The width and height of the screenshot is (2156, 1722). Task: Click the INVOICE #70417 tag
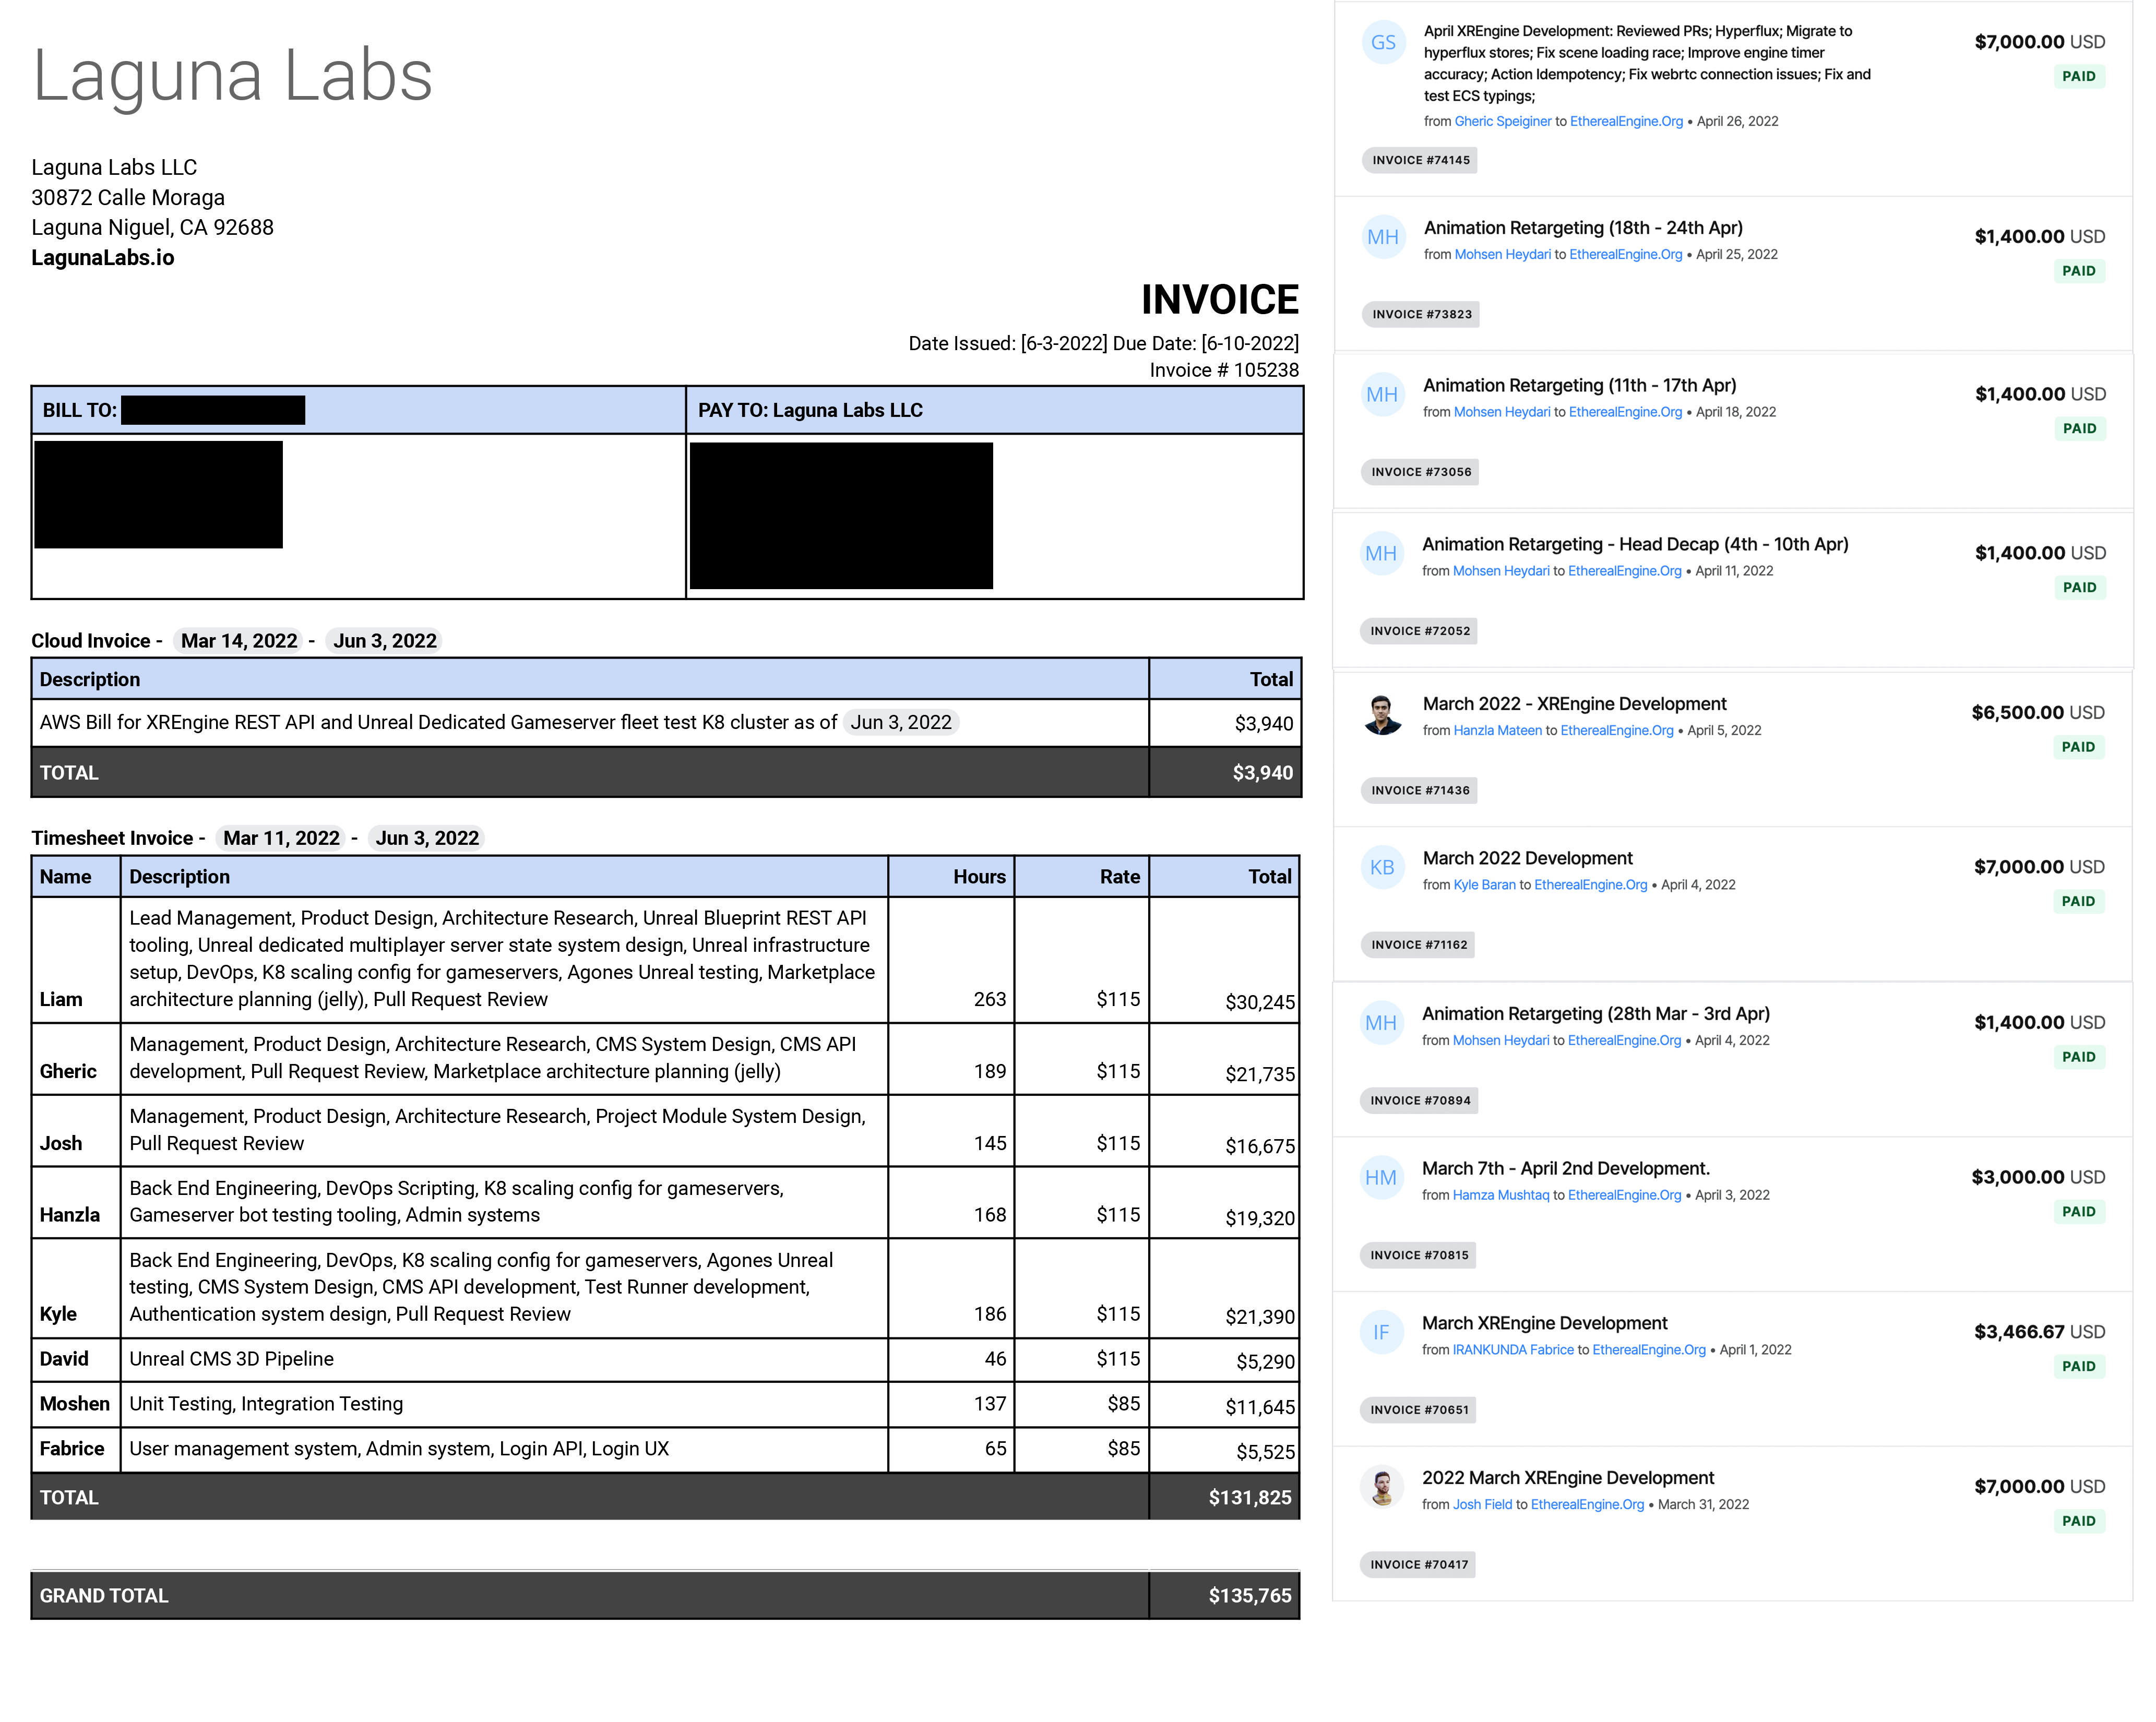click(1419, 1566)
